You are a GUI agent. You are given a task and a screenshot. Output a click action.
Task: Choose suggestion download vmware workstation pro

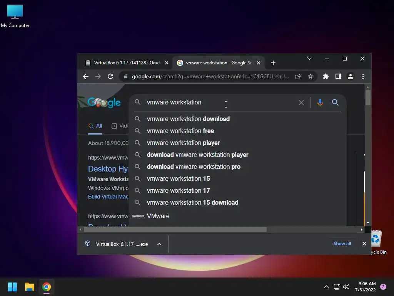238,166
